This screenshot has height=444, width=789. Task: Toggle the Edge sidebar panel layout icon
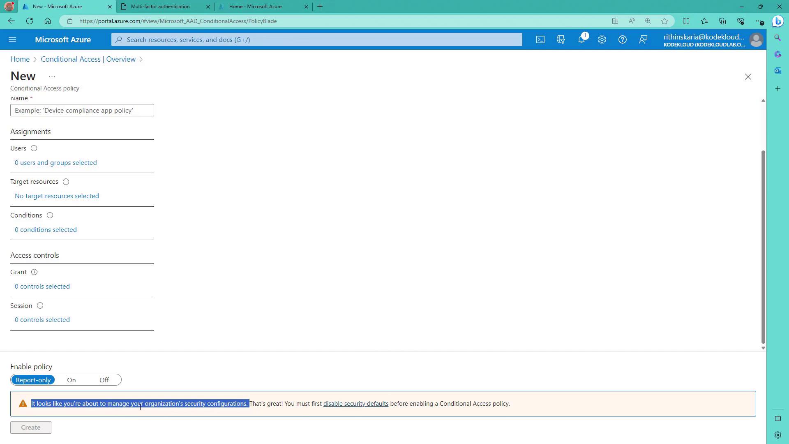[x=777, y=419]
